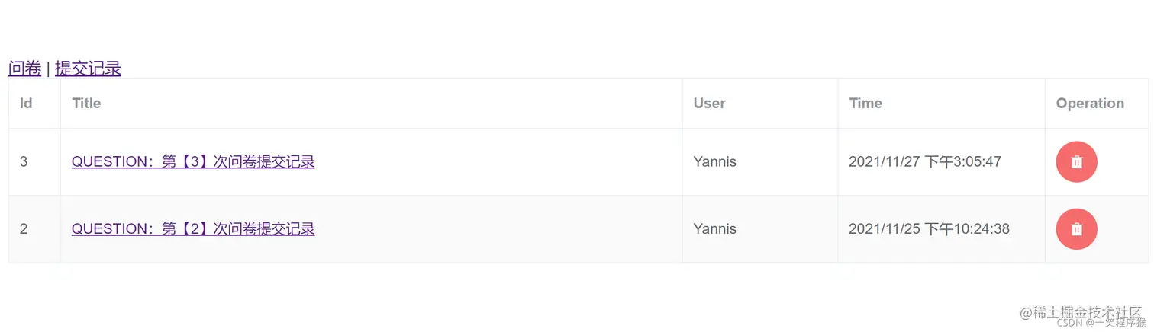Select the User column header
1154x332 pixels.
709,104
